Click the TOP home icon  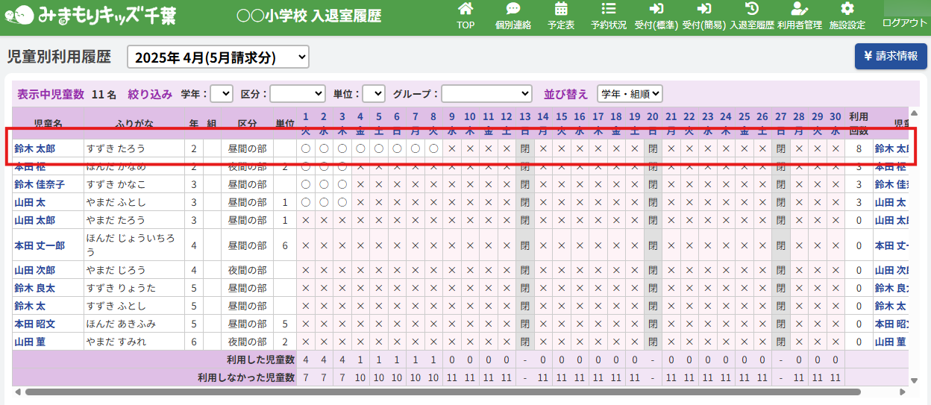coord(465,10)
